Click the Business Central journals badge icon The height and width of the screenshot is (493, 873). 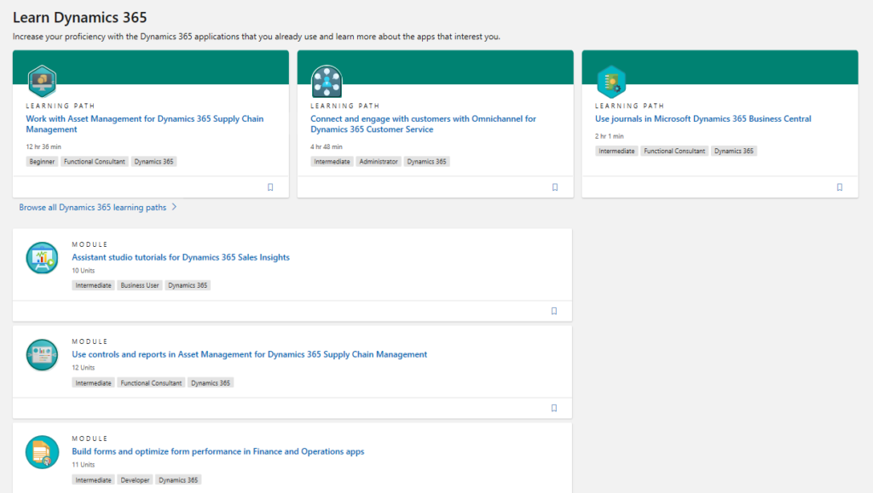pyautogui.click(x=612, y=81)
